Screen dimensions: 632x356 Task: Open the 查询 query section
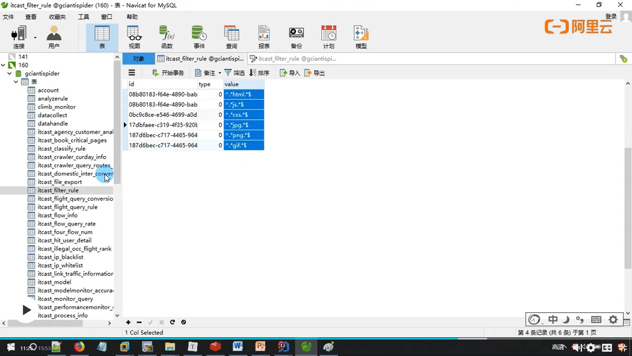232,37
